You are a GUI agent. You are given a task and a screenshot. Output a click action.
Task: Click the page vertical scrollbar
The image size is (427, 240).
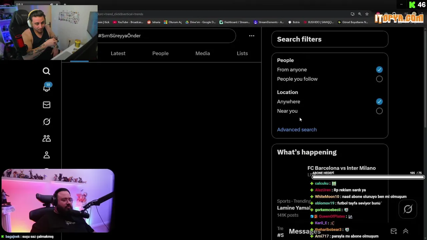click(x=425, y=80)
